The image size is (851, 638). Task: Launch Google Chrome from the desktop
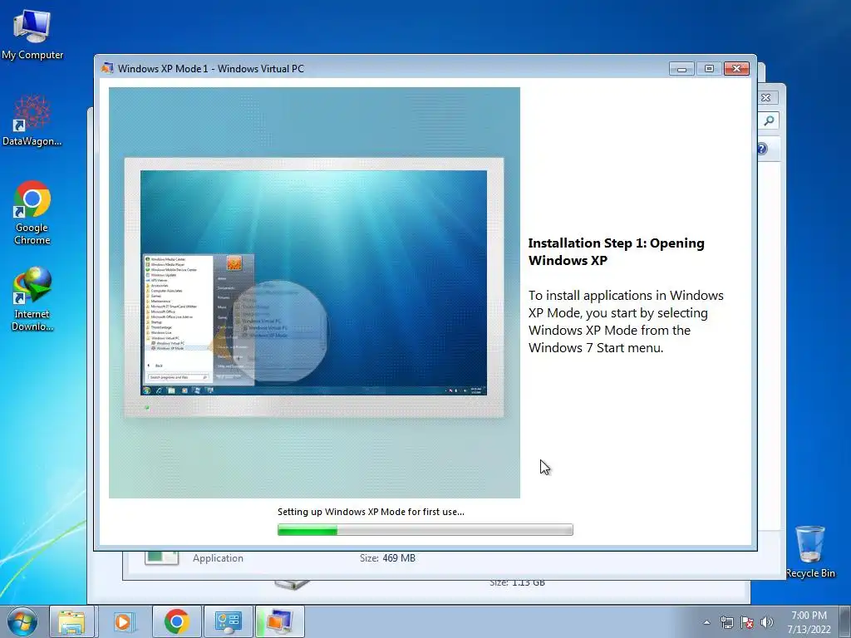(x=32, y=213)
